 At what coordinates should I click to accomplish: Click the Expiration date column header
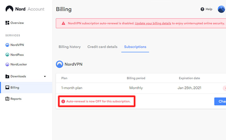[x=189, y=78]
